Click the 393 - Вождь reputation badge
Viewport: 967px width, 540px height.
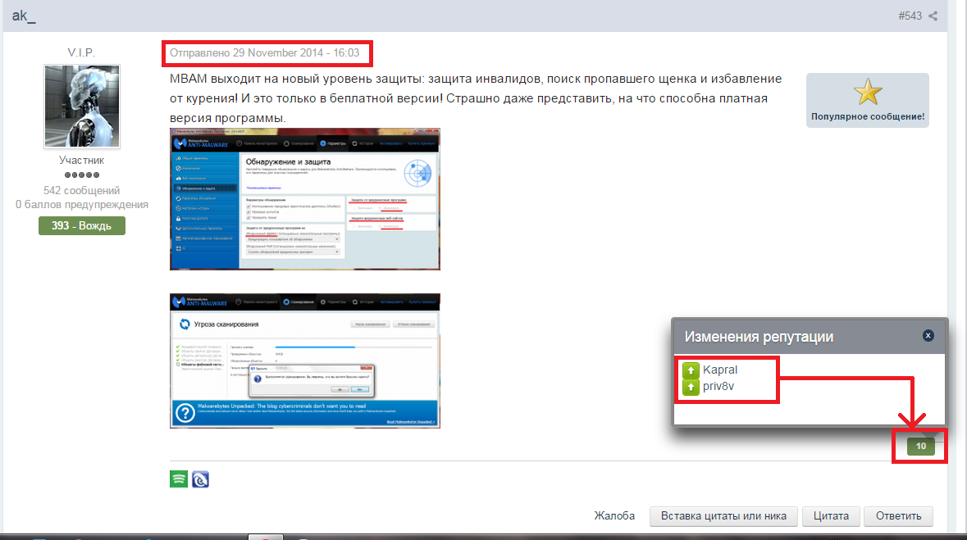82,225
